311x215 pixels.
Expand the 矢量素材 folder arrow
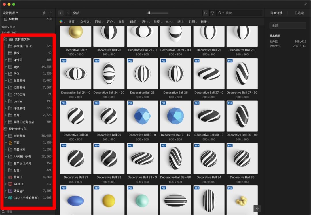tap(6, 80)
